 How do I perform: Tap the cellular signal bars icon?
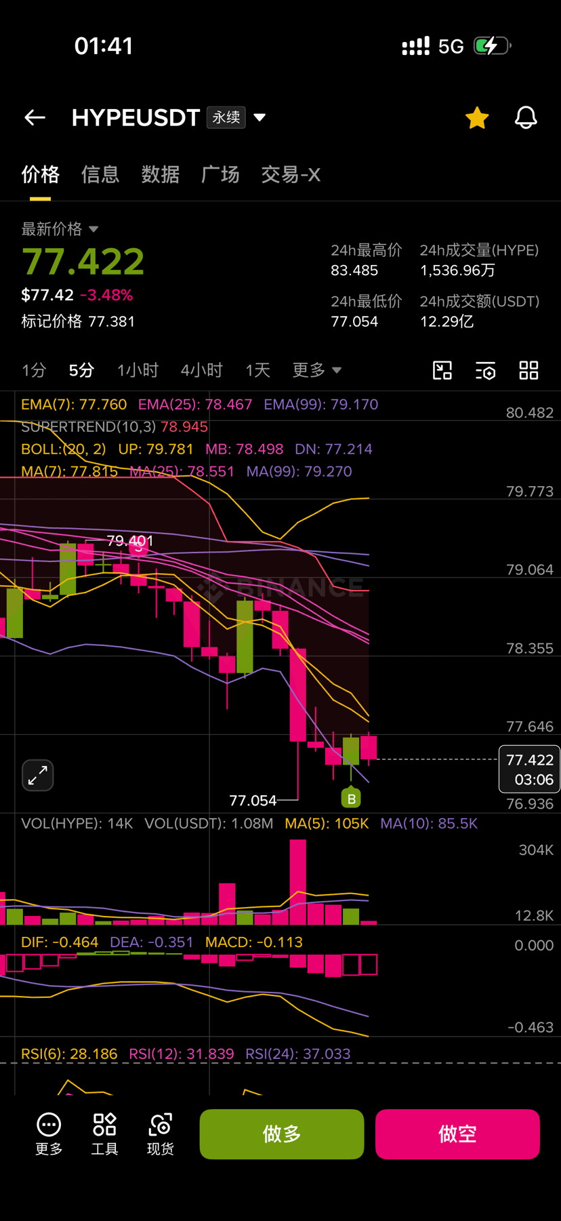[415, 46]
